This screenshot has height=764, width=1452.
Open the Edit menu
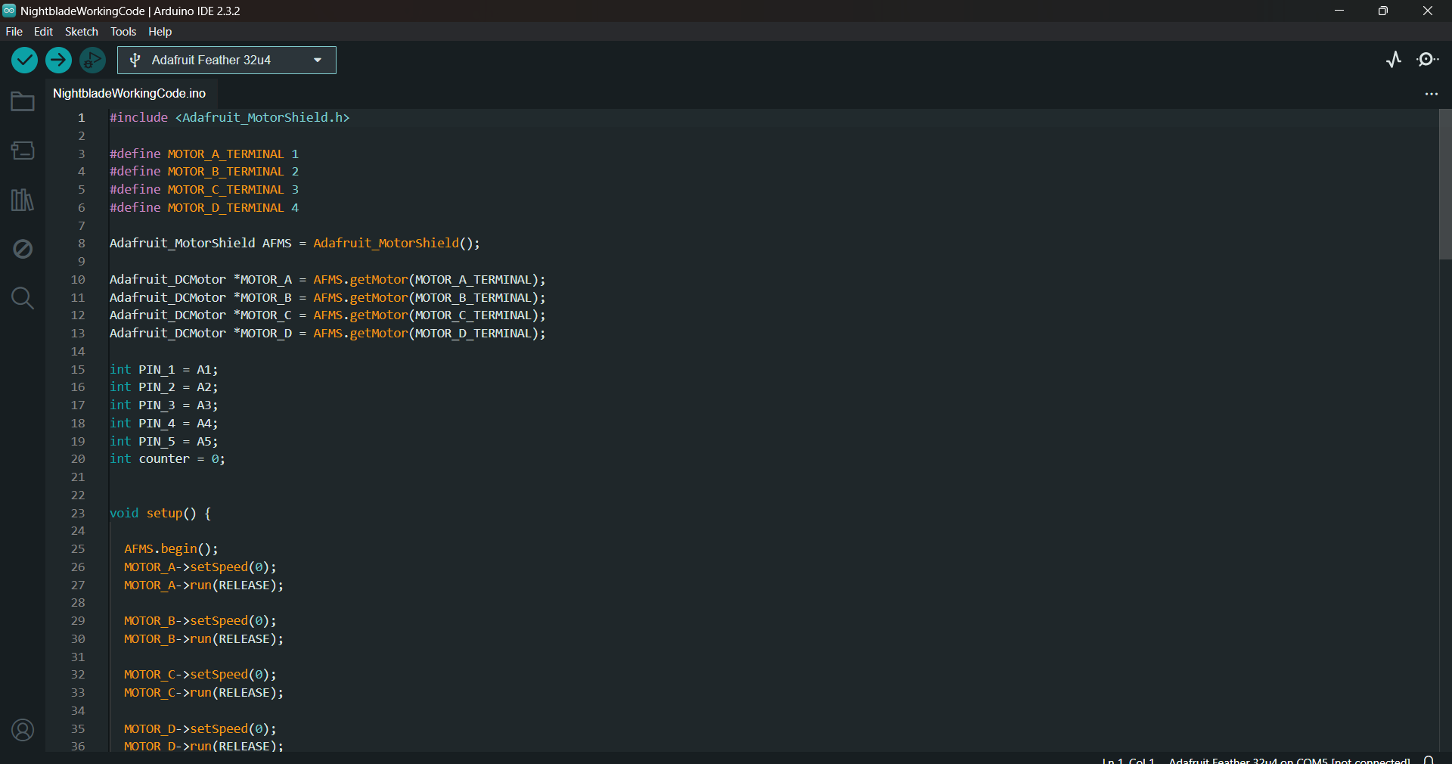(43, 32)
